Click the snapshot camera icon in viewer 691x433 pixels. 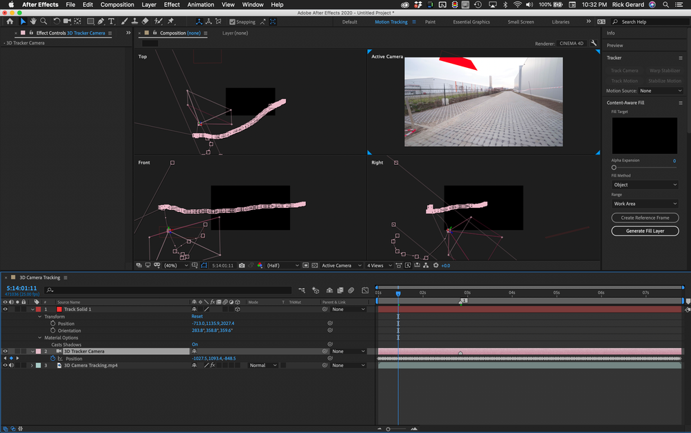click(242, 265)
